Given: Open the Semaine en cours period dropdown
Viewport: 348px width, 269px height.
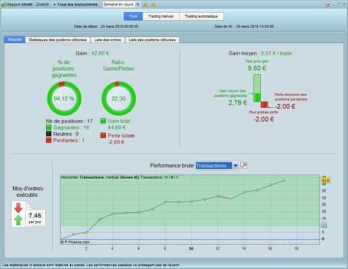Looking at the screenshot, I should (x=122, y=5).
